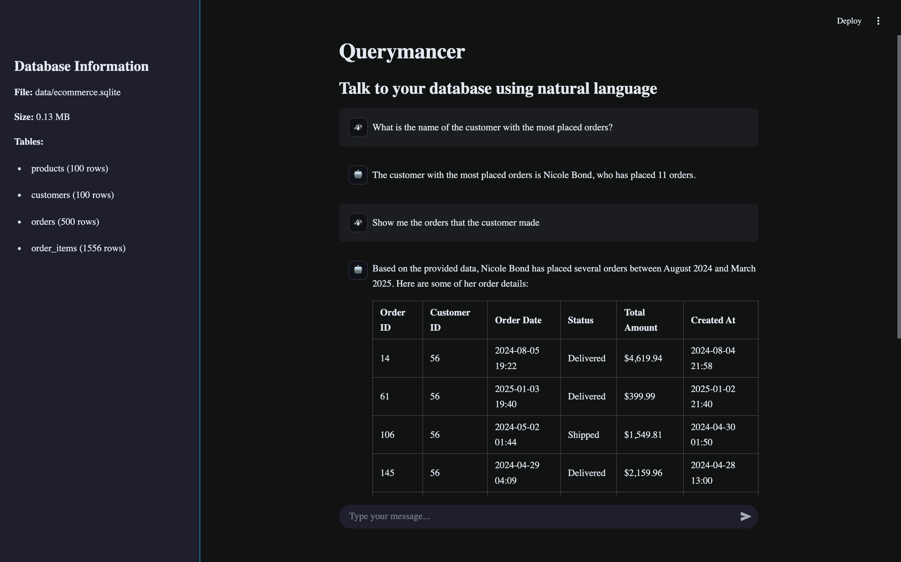Open the three-dot main menu
The height and width of the screenshot is (562, 901).
(878, 21)
